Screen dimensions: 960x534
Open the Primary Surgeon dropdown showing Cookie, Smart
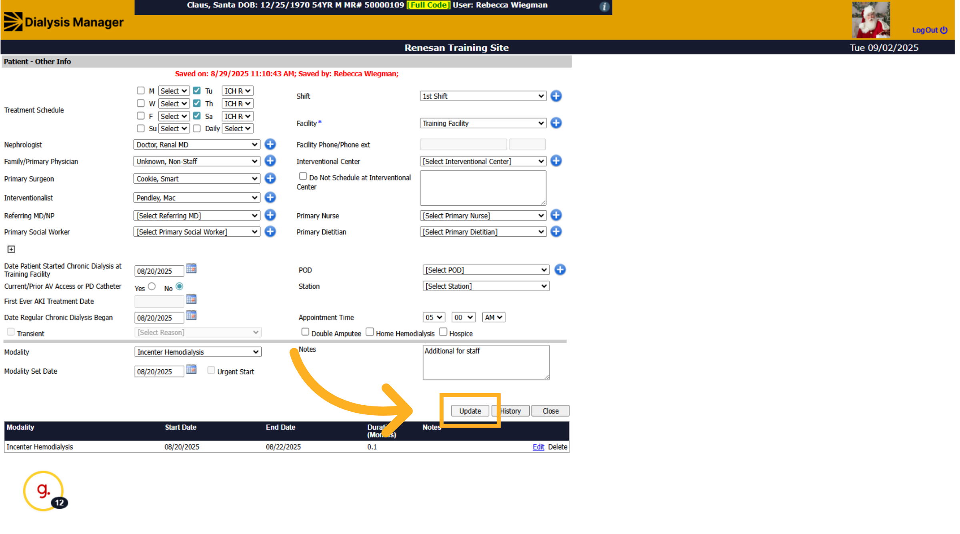coord(198,179)
